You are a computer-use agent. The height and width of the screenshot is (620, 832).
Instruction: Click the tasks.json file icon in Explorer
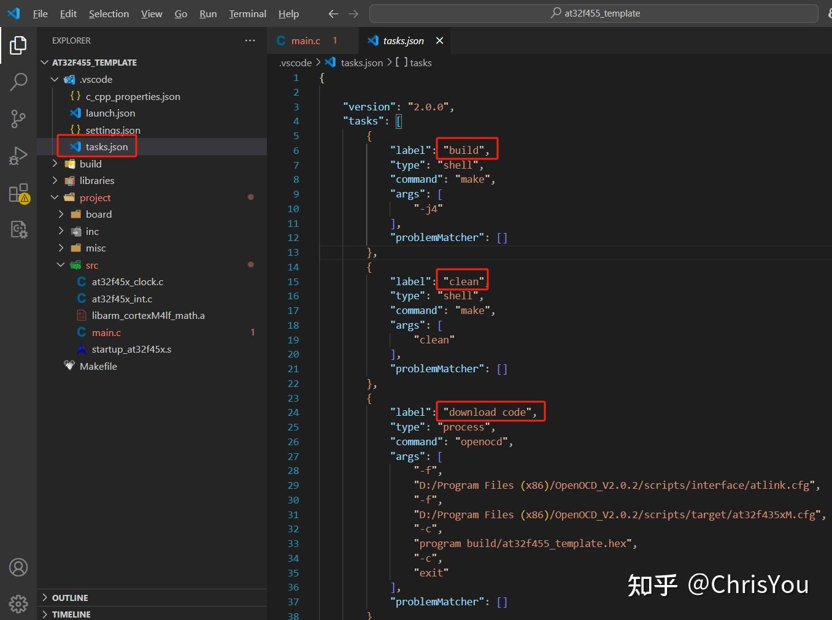tap(74, 147)
